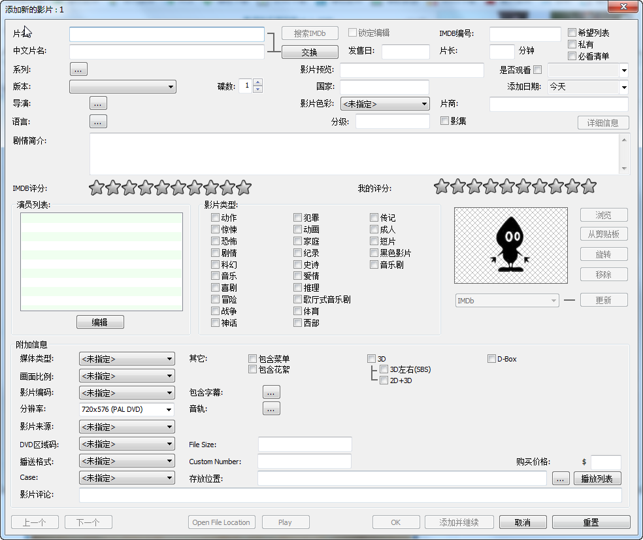This screenshot has height=540, width=643.
Task: Click the 系列 ellipsis button
Action: [78, 69]
